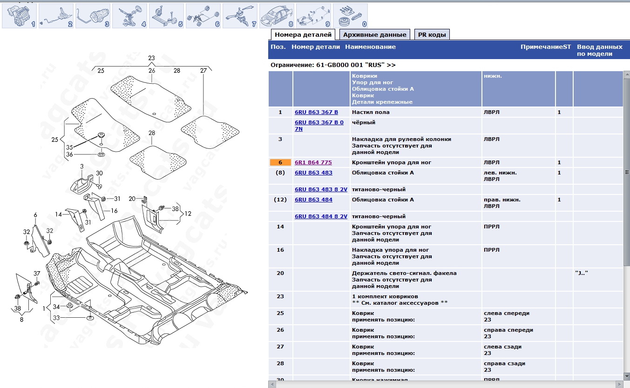Image resolution: width=630 pixels, height=388 pixels.
Task: Click the scroll-down arrow of parts table
Action: click(626, 376)
